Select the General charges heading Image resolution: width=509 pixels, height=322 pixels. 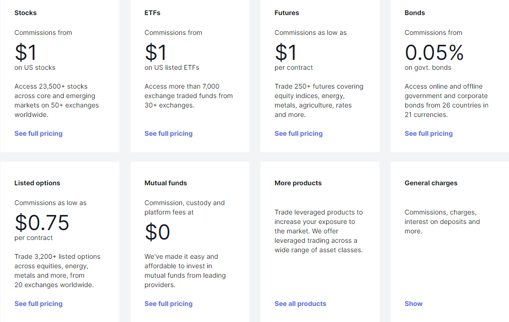[x=431, y=183]
